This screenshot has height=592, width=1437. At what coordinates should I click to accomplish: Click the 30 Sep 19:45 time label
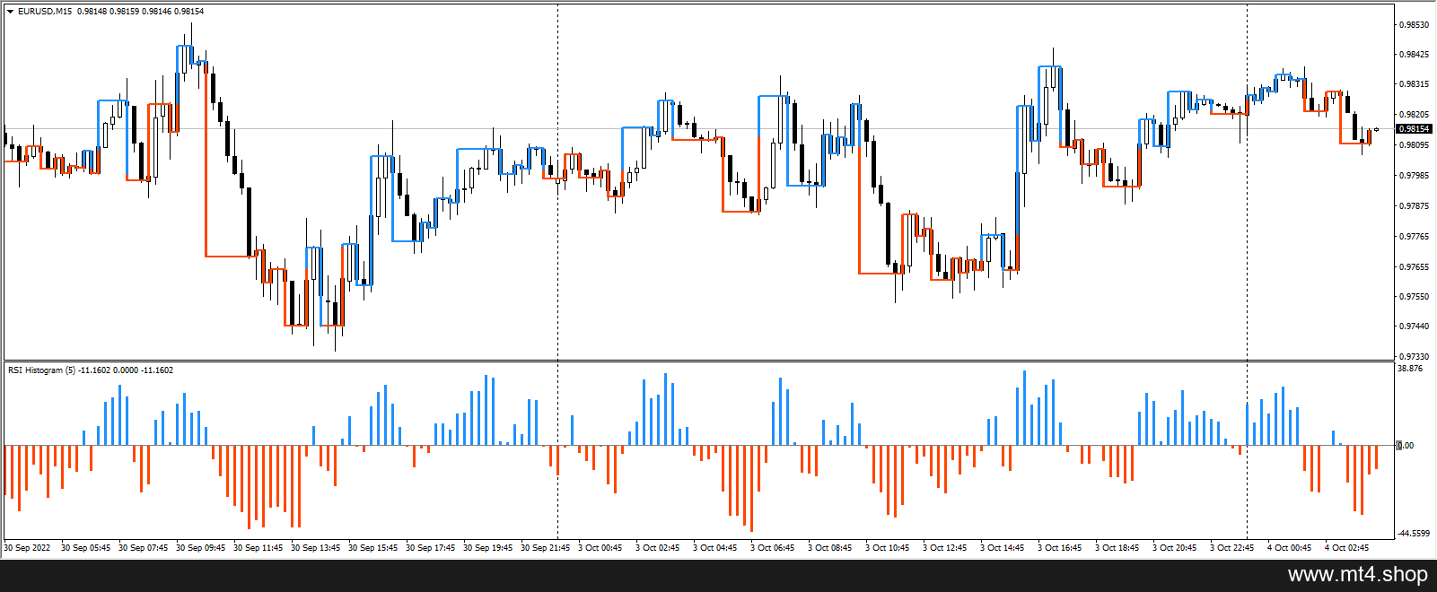pyautogui.click(x=488, y=548)
